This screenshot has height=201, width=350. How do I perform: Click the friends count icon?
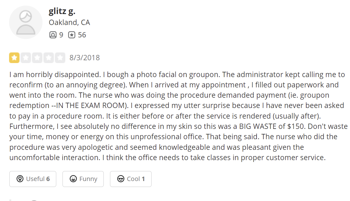click(x=53, y=35)
